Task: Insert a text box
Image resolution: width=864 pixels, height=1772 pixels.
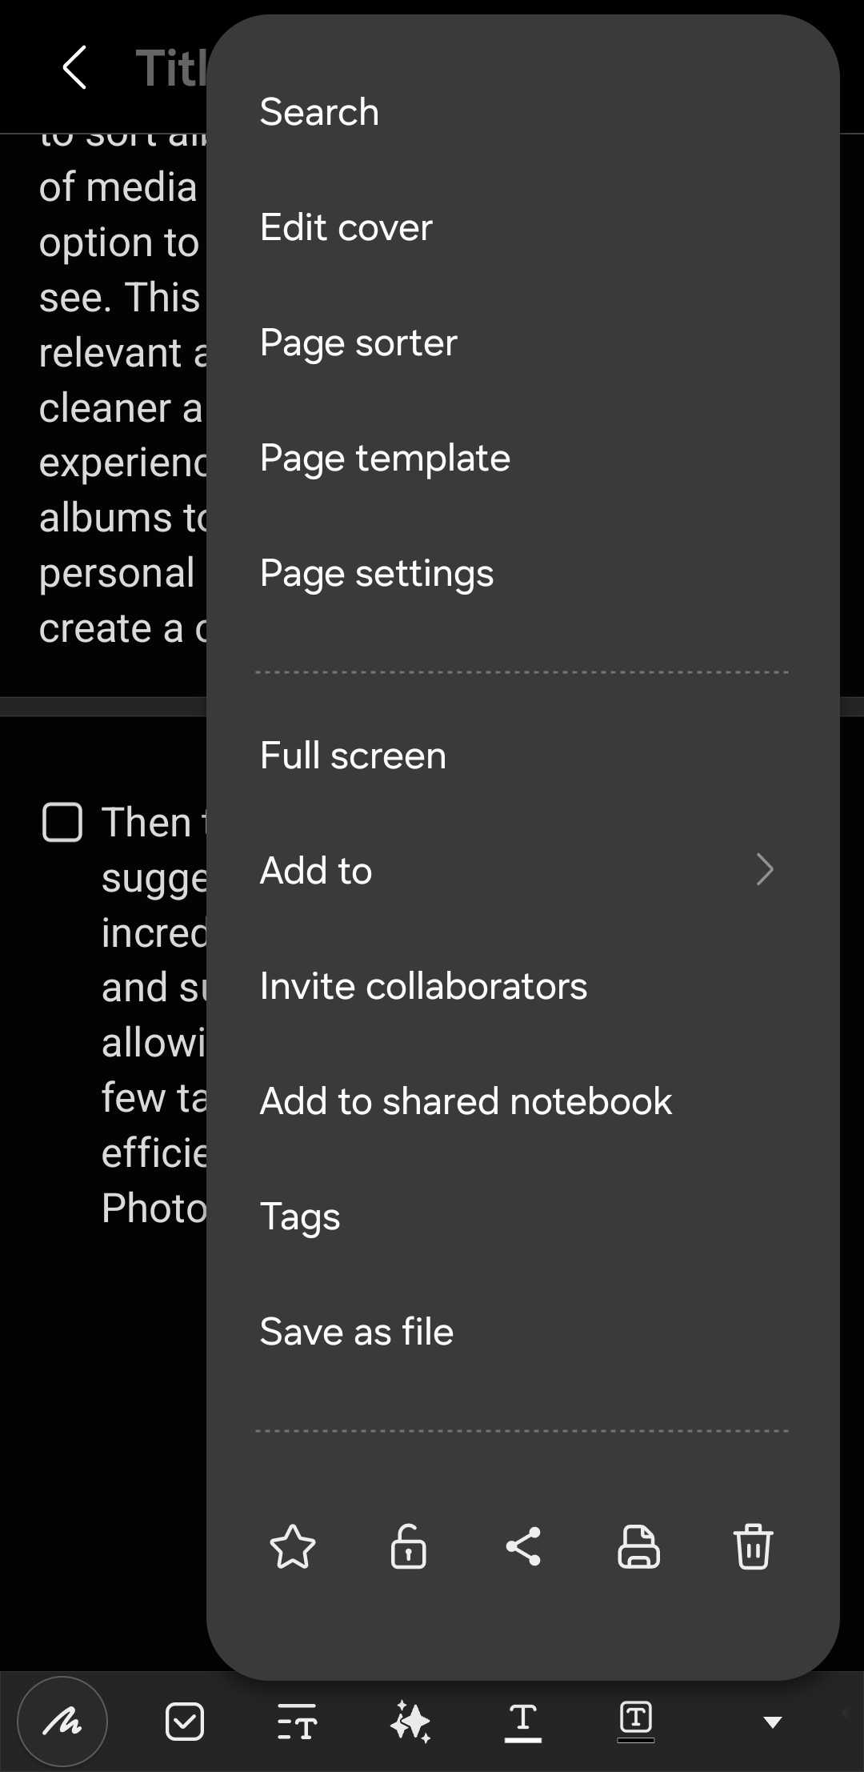Action: point(636,1722)
